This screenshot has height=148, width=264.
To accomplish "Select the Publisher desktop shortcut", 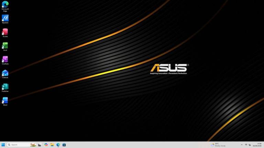I will click(x=5, y=88).
